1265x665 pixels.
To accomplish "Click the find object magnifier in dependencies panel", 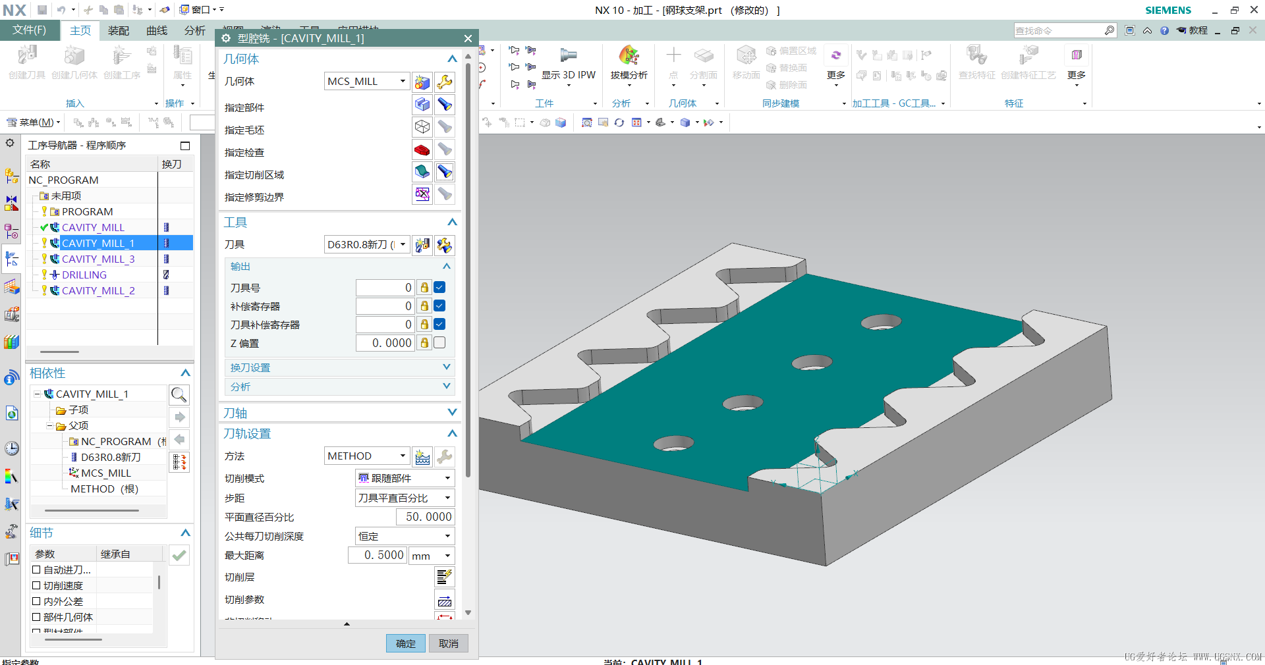I will [x=179, y=394].
